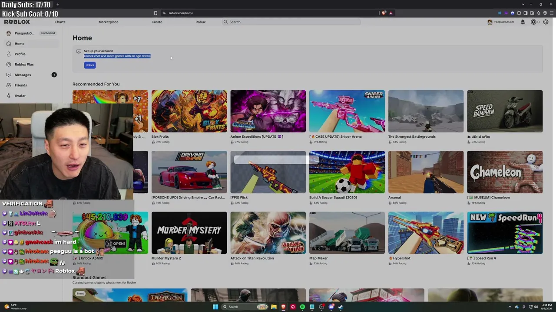This screenshot has width=556, height=312.
Task: Click the Windows taskbar search box
Action: click(244, 307)
